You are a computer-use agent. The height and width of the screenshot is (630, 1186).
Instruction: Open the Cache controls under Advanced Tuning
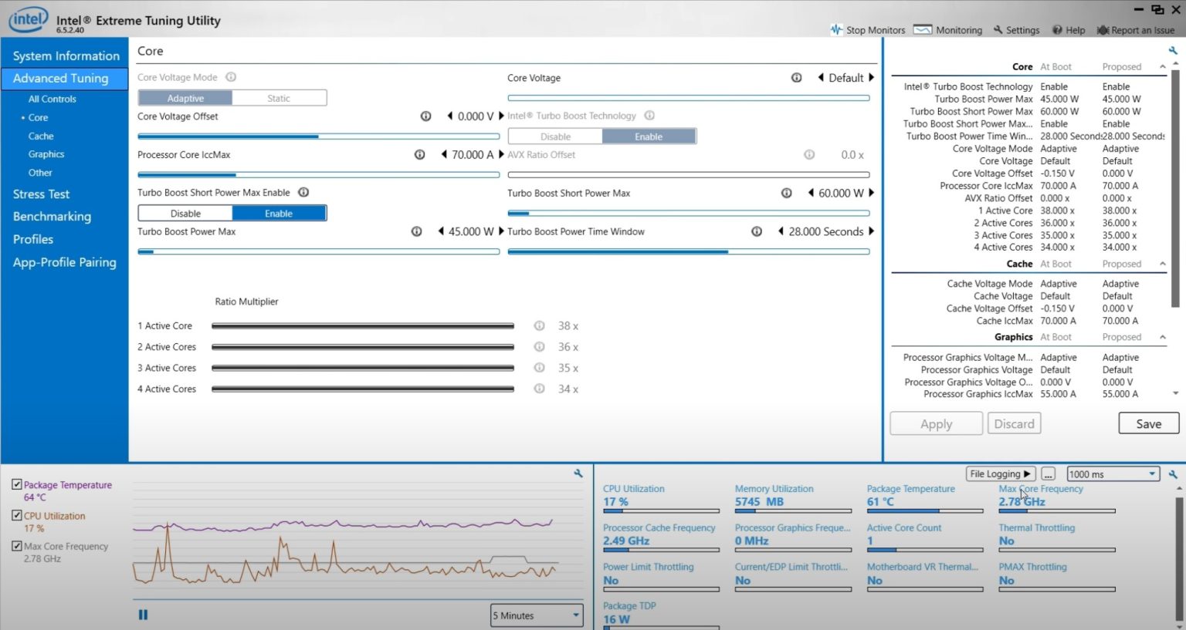[41, 136]
